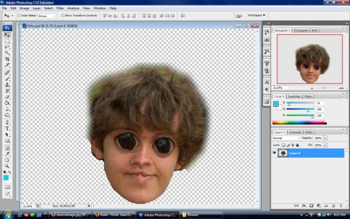The image size is (350, 219).
Task: Open Auto-Select Group dropdown
Action: click(47, 16)
